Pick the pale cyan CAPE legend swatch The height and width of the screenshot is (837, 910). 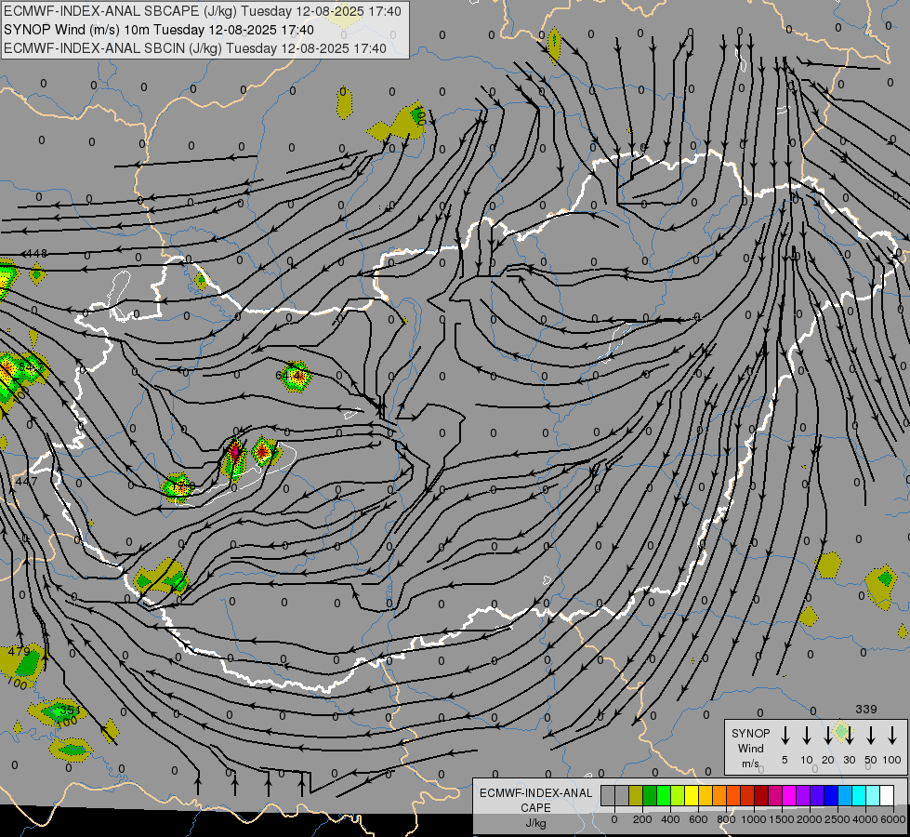872,795
